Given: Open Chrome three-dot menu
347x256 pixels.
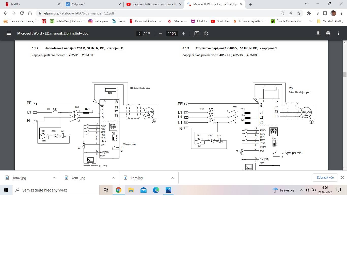Looking at the screenshot, I should coord(342,13).
